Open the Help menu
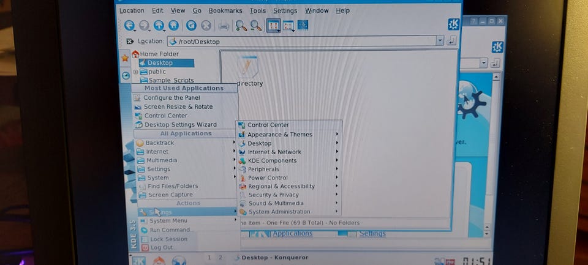 click(x=343, y=10)
